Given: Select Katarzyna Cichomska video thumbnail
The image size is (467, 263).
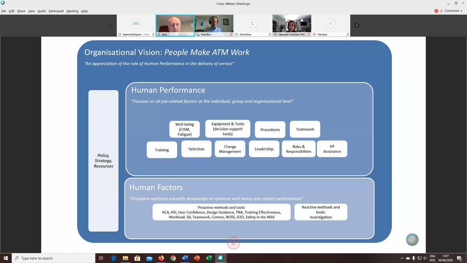Looking at the screenshot, I should (292, 26).
